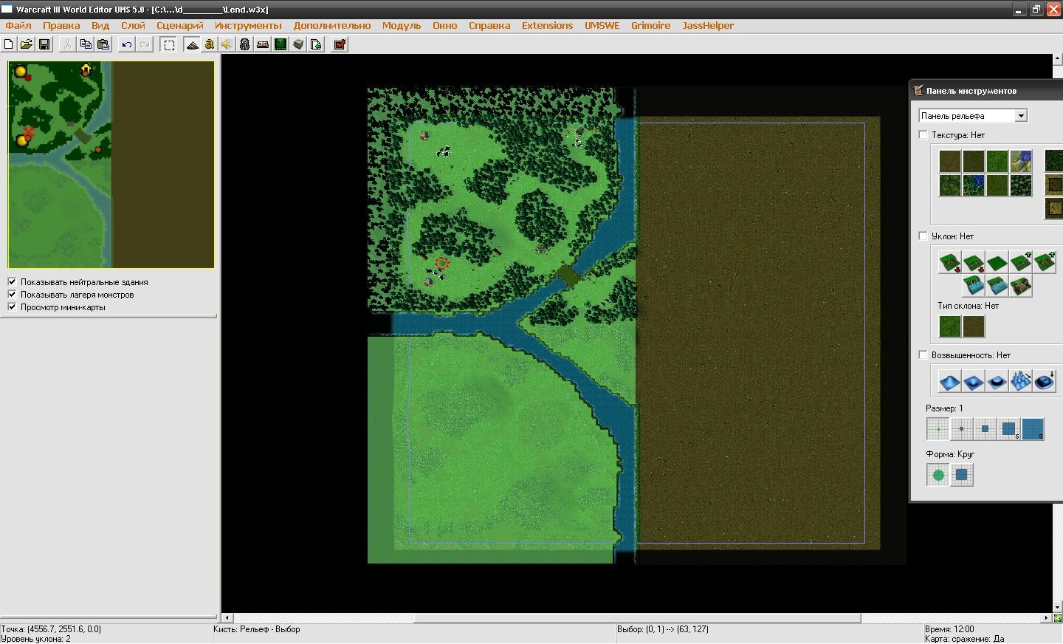Open the 'Дополнительно' menu
Image resolution: width=1063 pixels, height=644 pixels.
click(x=332, y=25)
